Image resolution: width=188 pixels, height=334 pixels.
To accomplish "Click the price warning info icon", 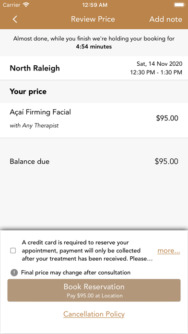I will [14, 273].
